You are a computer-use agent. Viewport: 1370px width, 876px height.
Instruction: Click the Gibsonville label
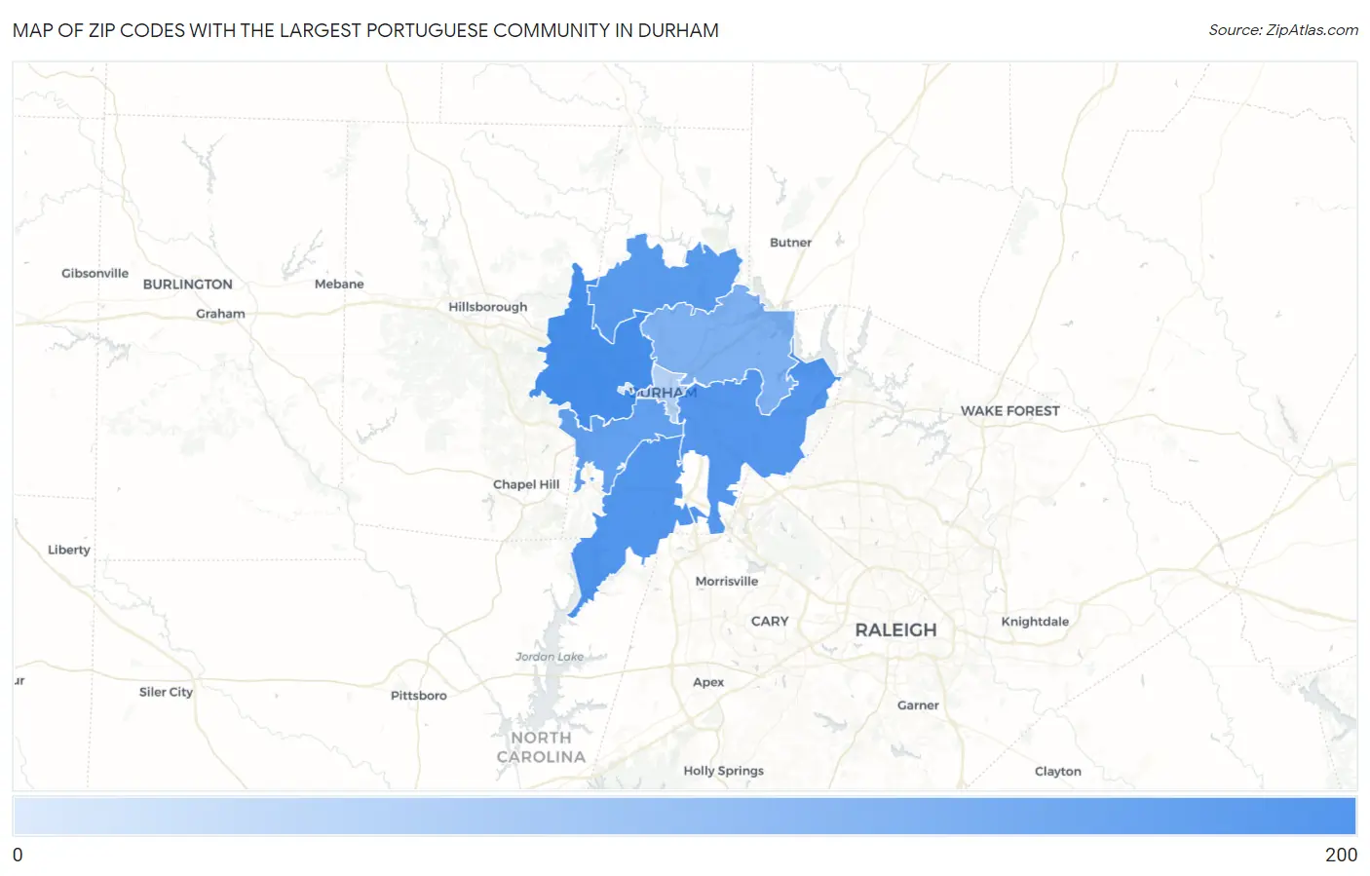pos(95,274)
